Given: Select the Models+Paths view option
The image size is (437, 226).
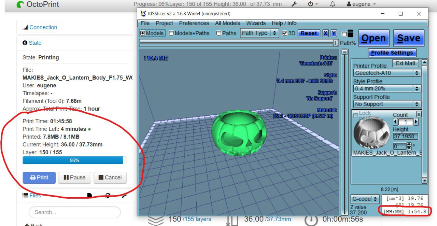Looking at the screenshot, I should 189,33.
